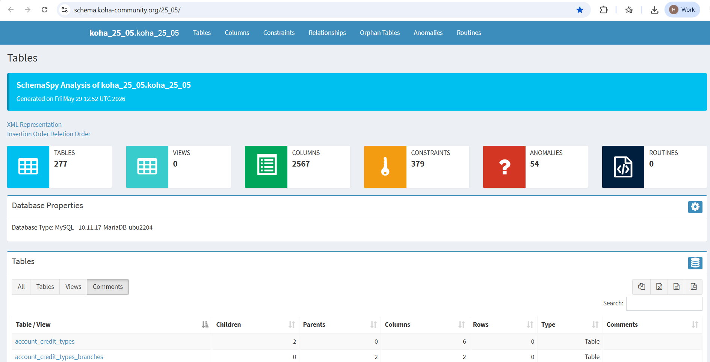This screenshot has width=710, height=362.
Task: Open the Work profile menu
Action: tap(682, 10)
